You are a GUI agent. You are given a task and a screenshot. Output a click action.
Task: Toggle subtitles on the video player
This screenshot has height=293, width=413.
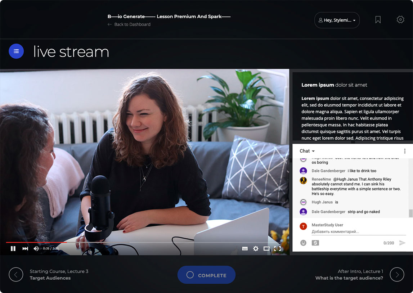coord(245,248)
